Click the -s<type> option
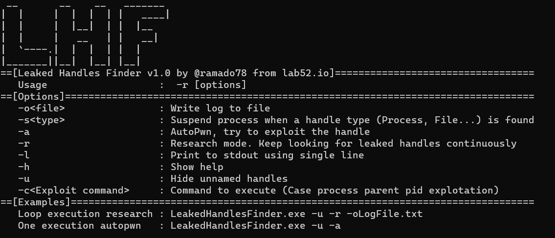Viewport: 555px width, 238px height. click(x=42, y=120)
